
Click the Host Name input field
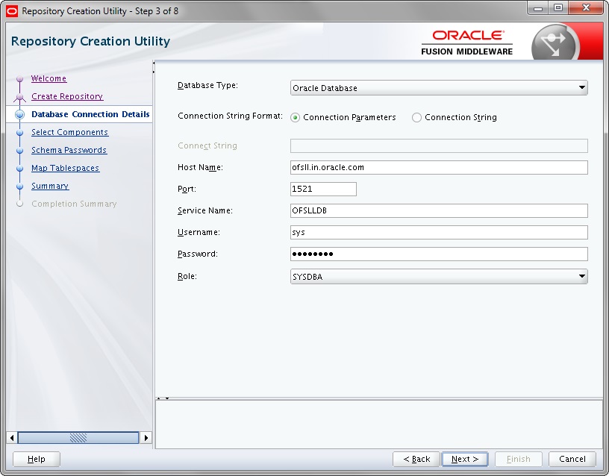[439, 167]
